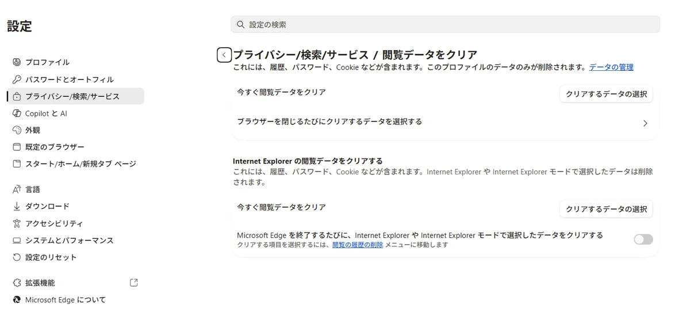
Task: Click the accessibility figure icon
Action: [17, 223]
